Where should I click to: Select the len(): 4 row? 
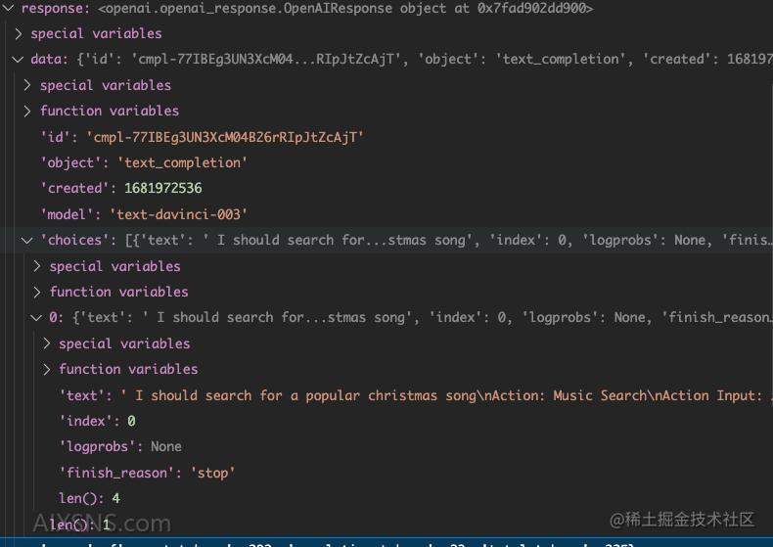[386, 498]
